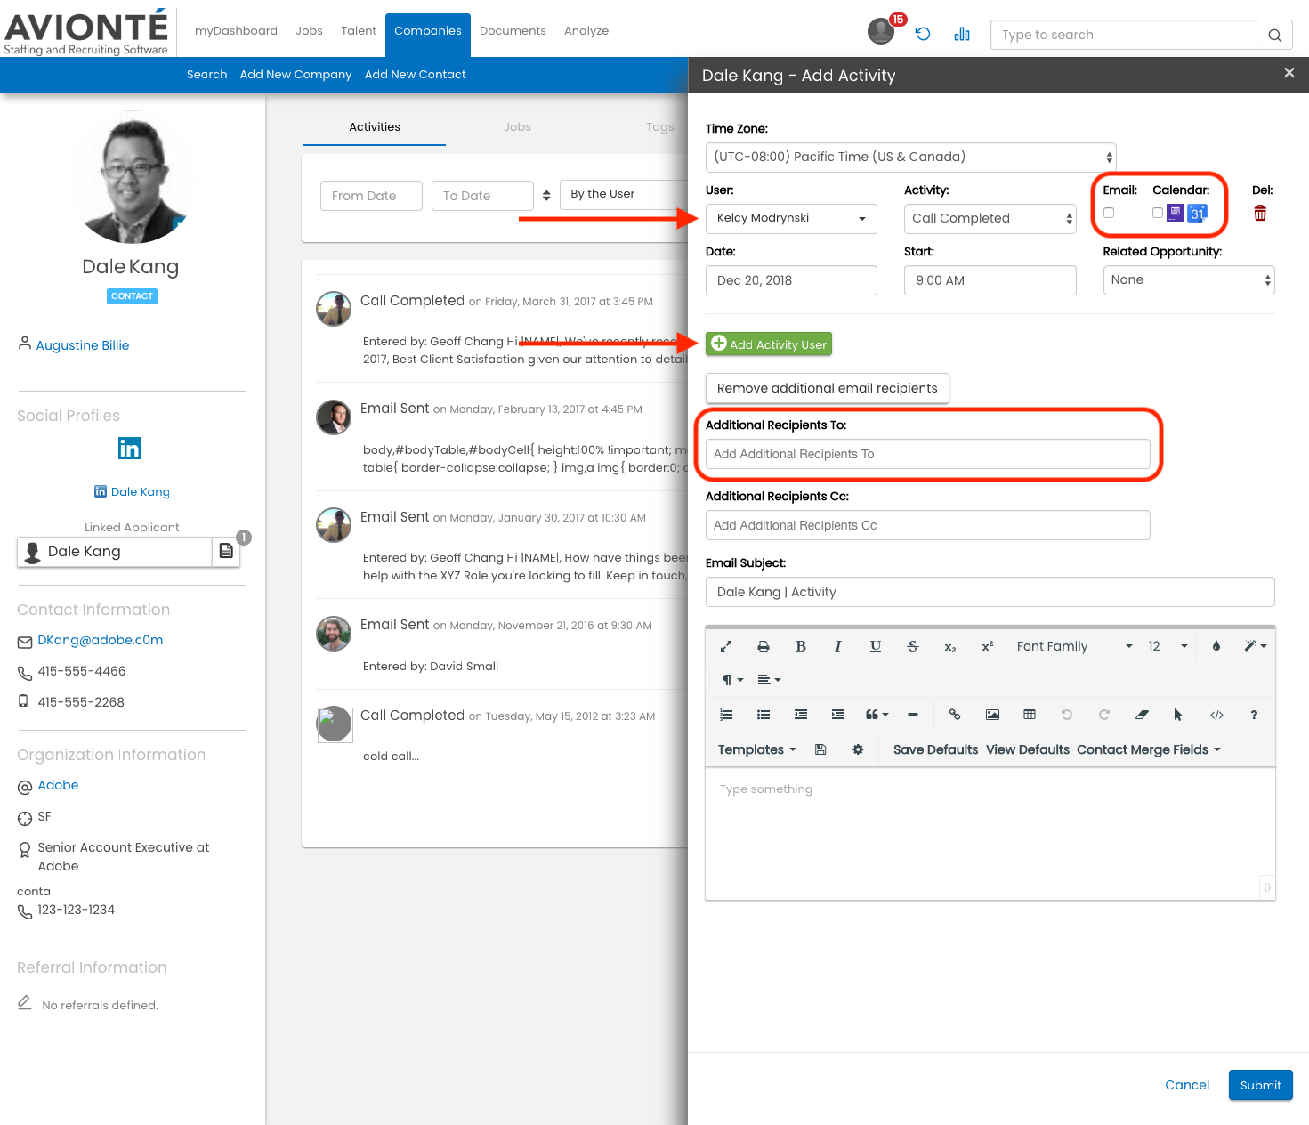The width and height of the screenshot is (1309, 1125).
Task: Switch to the Jobs tab
Action: click(517, 127)
